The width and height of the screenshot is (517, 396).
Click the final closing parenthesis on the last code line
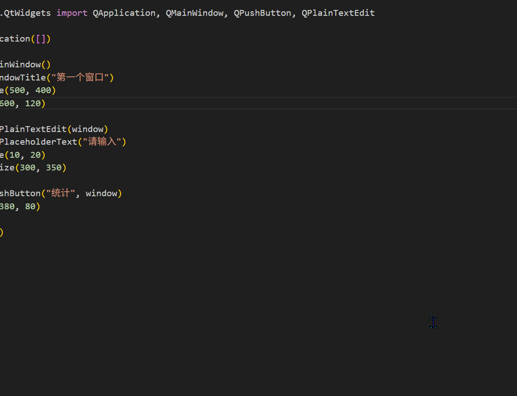click(2, 232)
